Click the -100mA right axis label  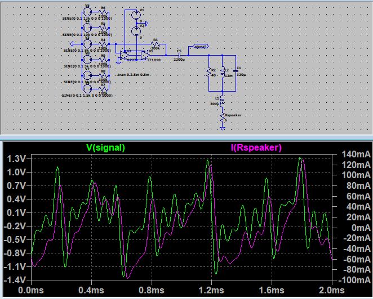(354, 280)
